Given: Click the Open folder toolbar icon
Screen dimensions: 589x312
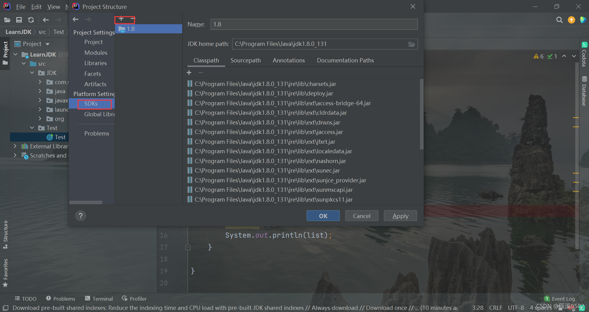Looking at the screenshot, I should (7, 20).
